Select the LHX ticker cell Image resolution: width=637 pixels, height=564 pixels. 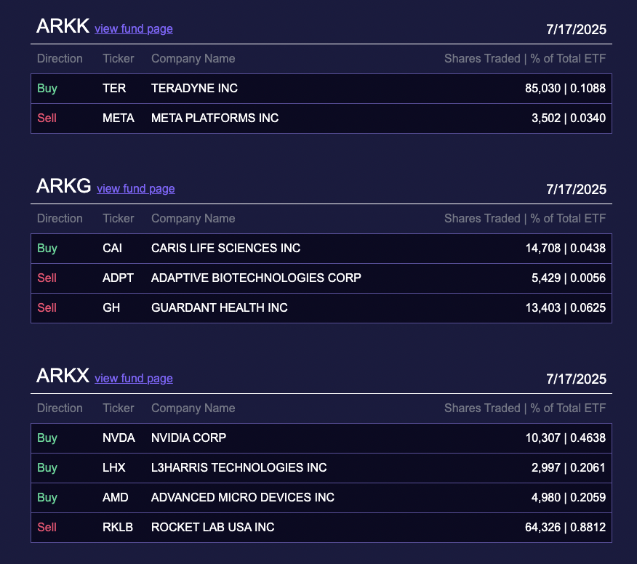coord(113,467)
